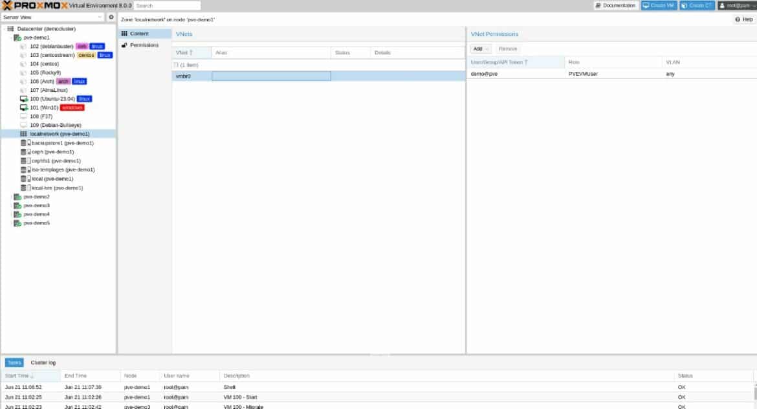Select VM 102 (debianbuster) in tree

tap(52, 47)
